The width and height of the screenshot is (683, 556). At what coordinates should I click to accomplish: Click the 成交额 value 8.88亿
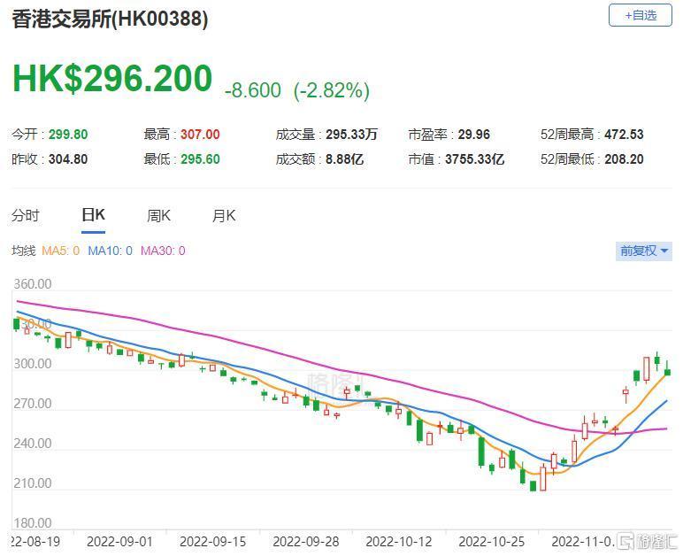pyautogui.click(x=344, y=159)
